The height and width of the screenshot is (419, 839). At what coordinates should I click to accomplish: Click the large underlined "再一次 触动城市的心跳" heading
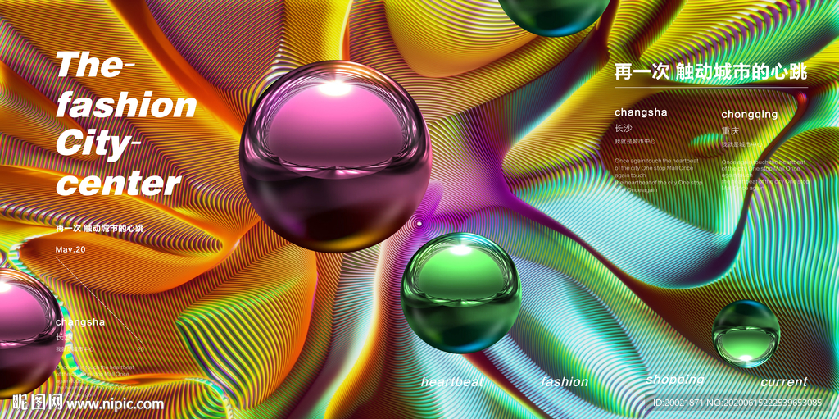(710, 71)
